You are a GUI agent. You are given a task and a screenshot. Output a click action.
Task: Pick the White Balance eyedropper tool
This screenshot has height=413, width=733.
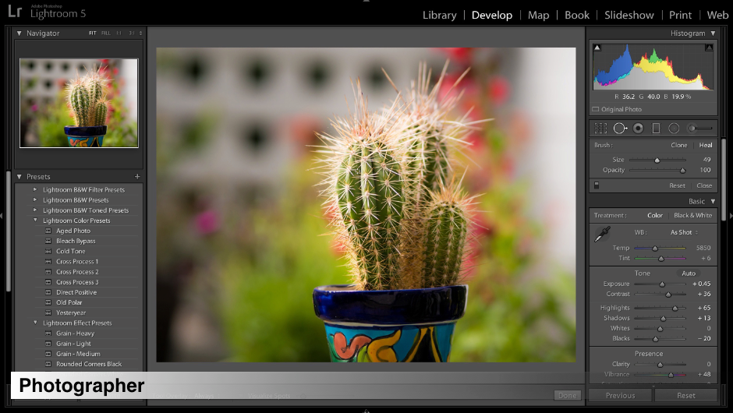[x=602, y=234]
